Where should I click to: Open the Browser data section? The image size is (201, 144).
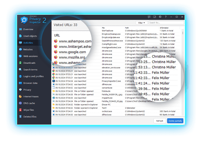(30, 83)
